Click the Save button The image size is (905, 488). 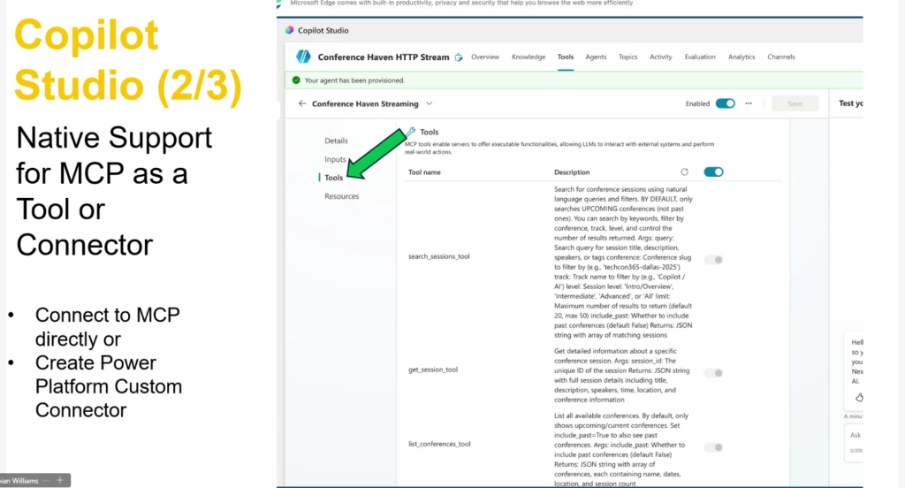click(x=795, y=103)
